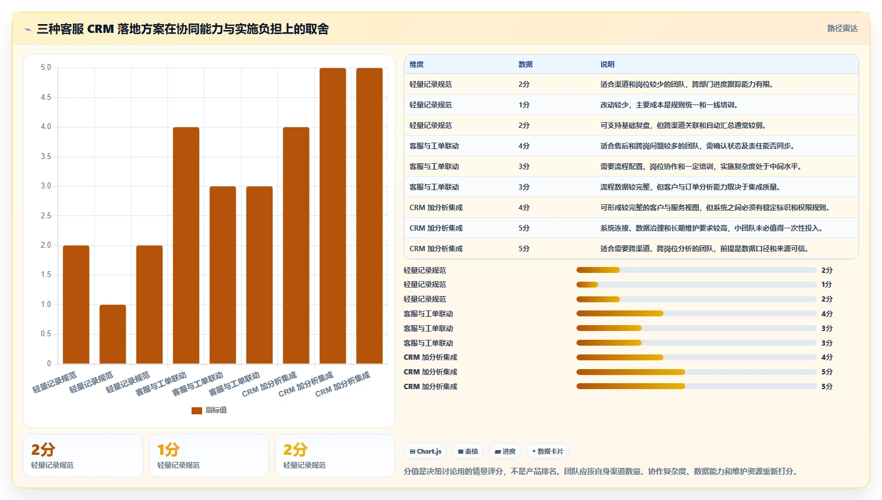Click the 说明 column header
882x500 pixels.
click(x=607, y=65)
